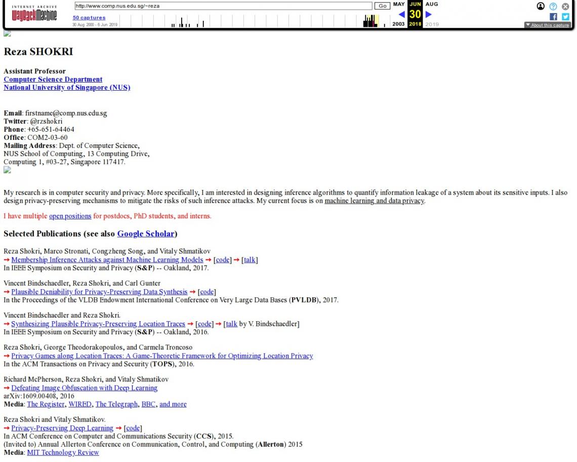577x462 pixels.
Task: Open The Register media link
Action: click(46, 404)
